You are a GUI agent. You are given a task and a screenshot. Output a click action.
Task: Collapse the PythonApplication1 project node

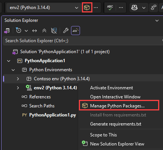(9, 61)
